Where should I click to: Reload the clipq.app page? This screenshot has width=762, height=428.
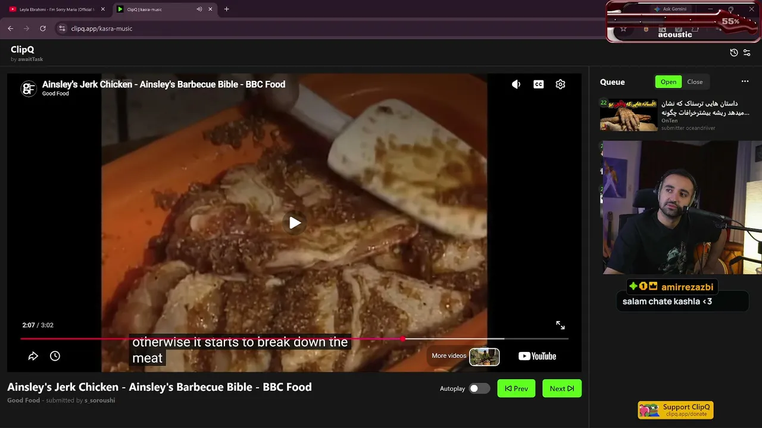[x=43, y=29]
